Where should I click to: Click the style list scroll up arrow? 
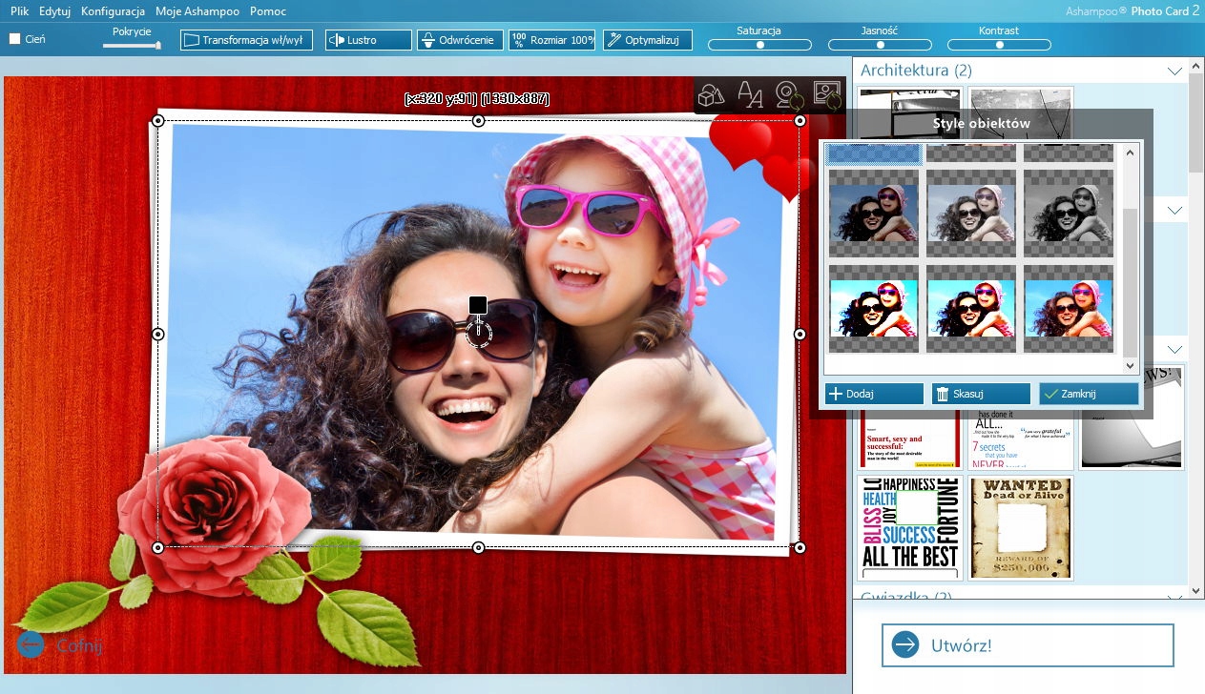(1131, 151)
